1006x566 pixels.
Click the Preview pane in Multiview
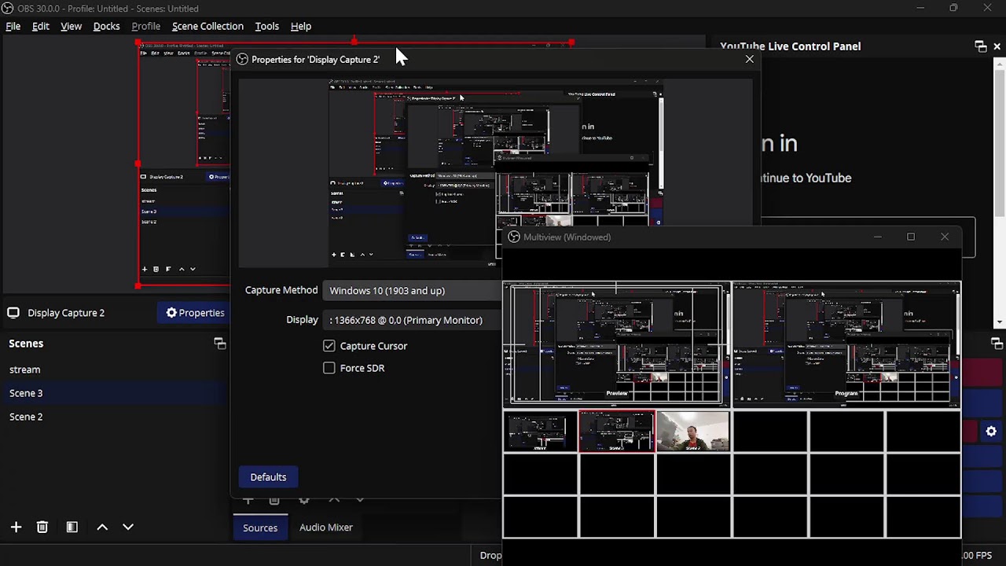[616, 344]
